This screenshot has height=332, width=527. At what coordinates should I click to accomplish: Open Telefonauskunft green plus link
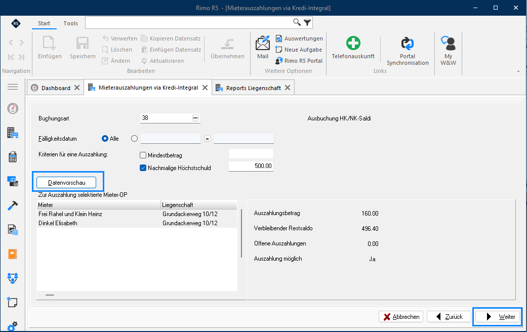click(353, 48)
